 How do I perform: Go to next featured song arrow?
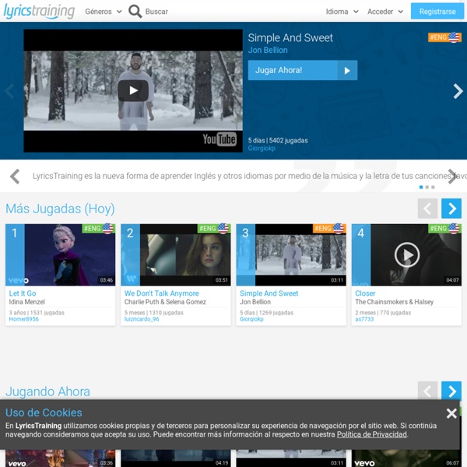[x=458, y=91]
